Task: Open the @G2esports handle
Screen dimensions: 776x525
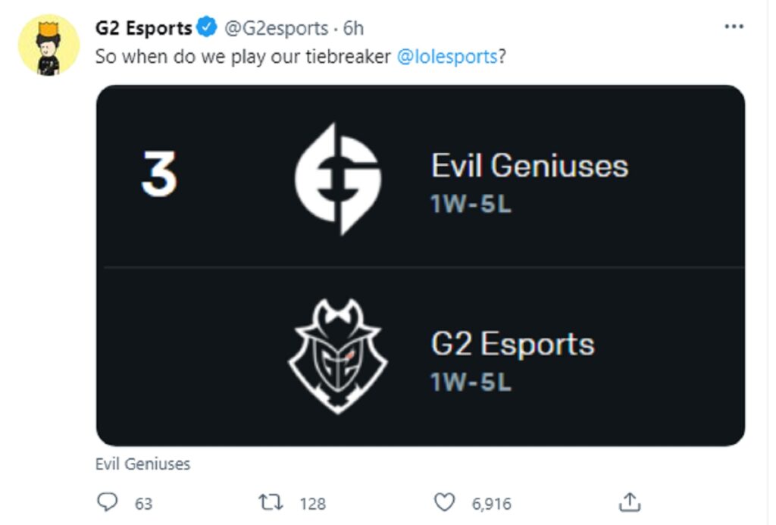Action: point(275,29)
